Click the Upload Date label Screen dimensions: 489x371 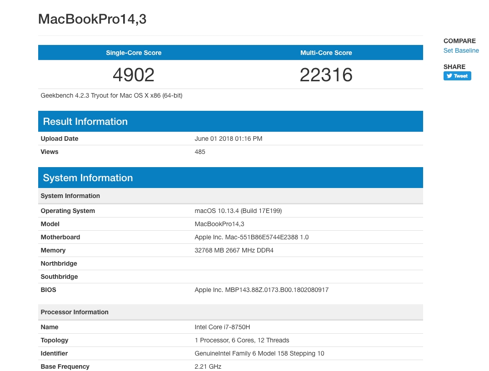59,139
